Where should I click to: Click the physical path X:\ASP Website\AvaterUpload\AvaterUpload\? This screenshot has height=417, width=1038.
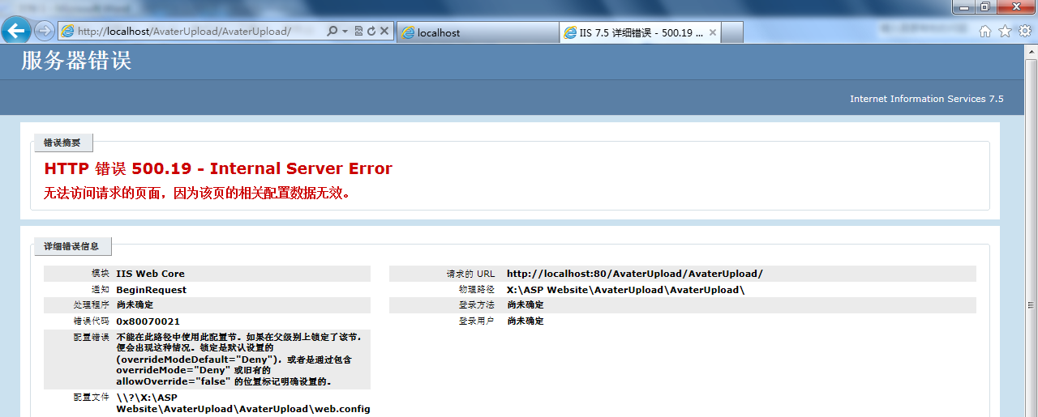(x=625, y=290)
